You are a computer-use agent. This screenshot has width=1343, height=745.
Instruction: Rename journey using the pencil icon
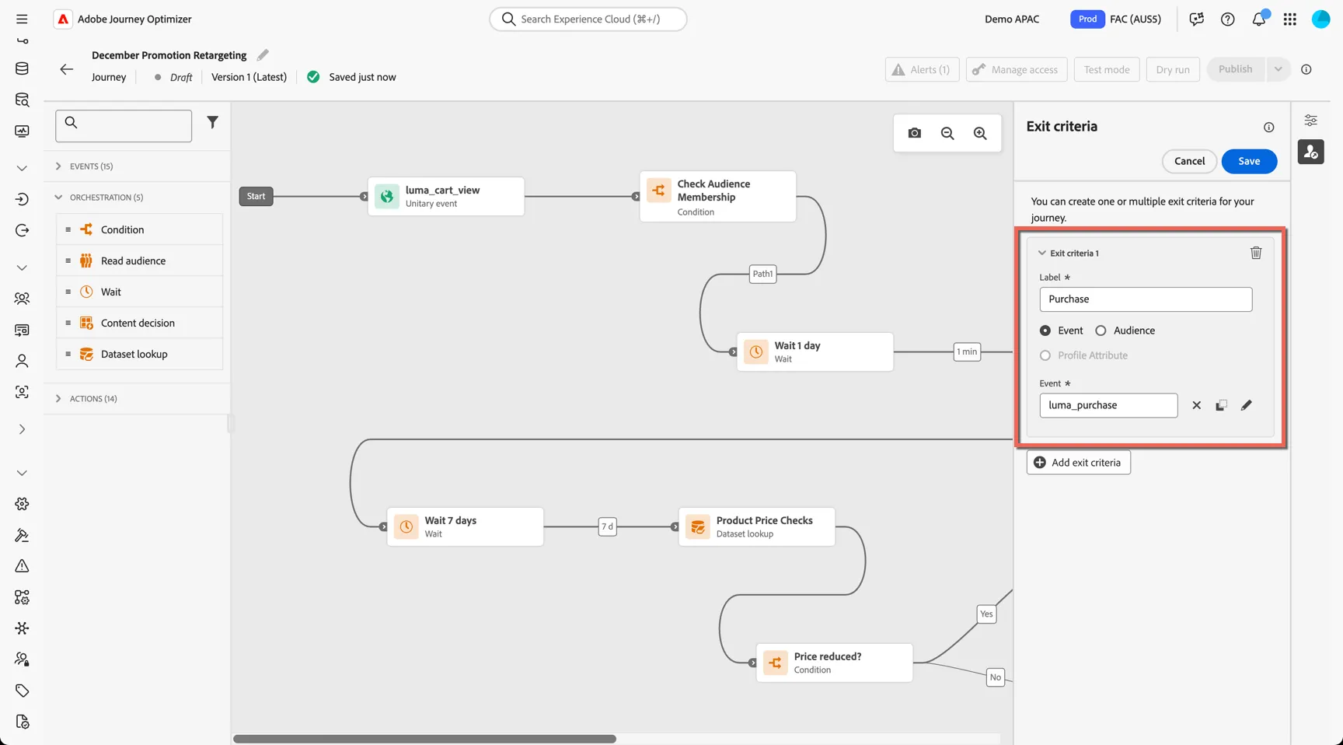(x=263, y=55)
